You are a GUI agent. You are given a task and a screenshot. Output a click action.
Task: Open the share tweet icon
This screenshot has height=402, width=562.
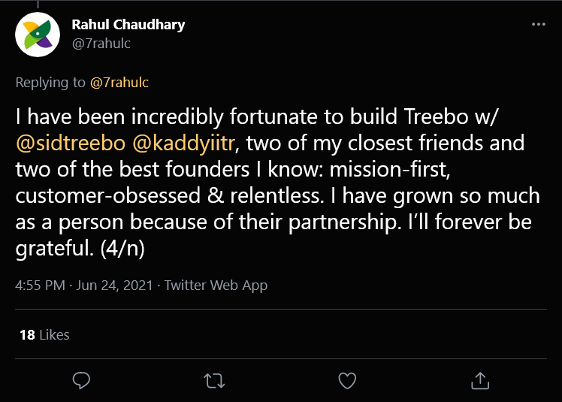point(479,380)
